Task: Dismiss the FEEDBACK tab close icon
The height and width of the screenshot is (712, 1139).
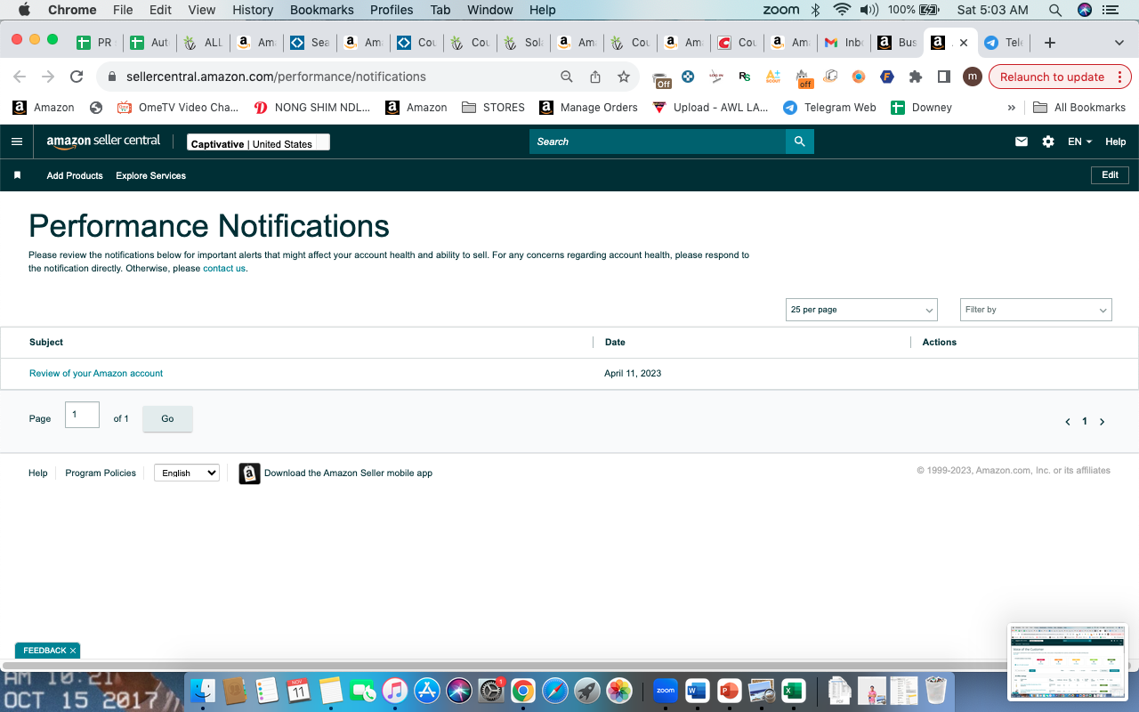Action: click(73, 651)
